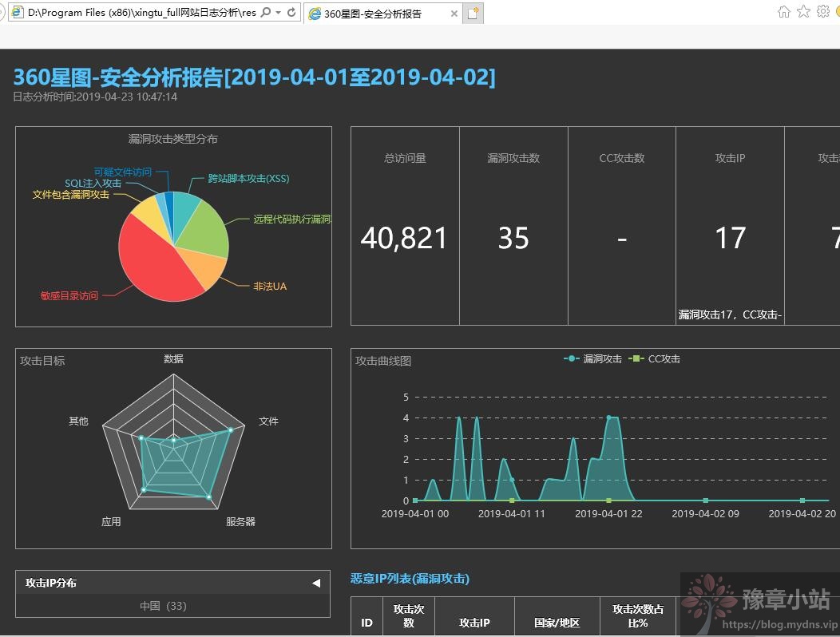Image resolution: width=840 pixels, height=637 pixels.
Task: Open the address bar dropdown arrow
Action: [x=278, y=12]
